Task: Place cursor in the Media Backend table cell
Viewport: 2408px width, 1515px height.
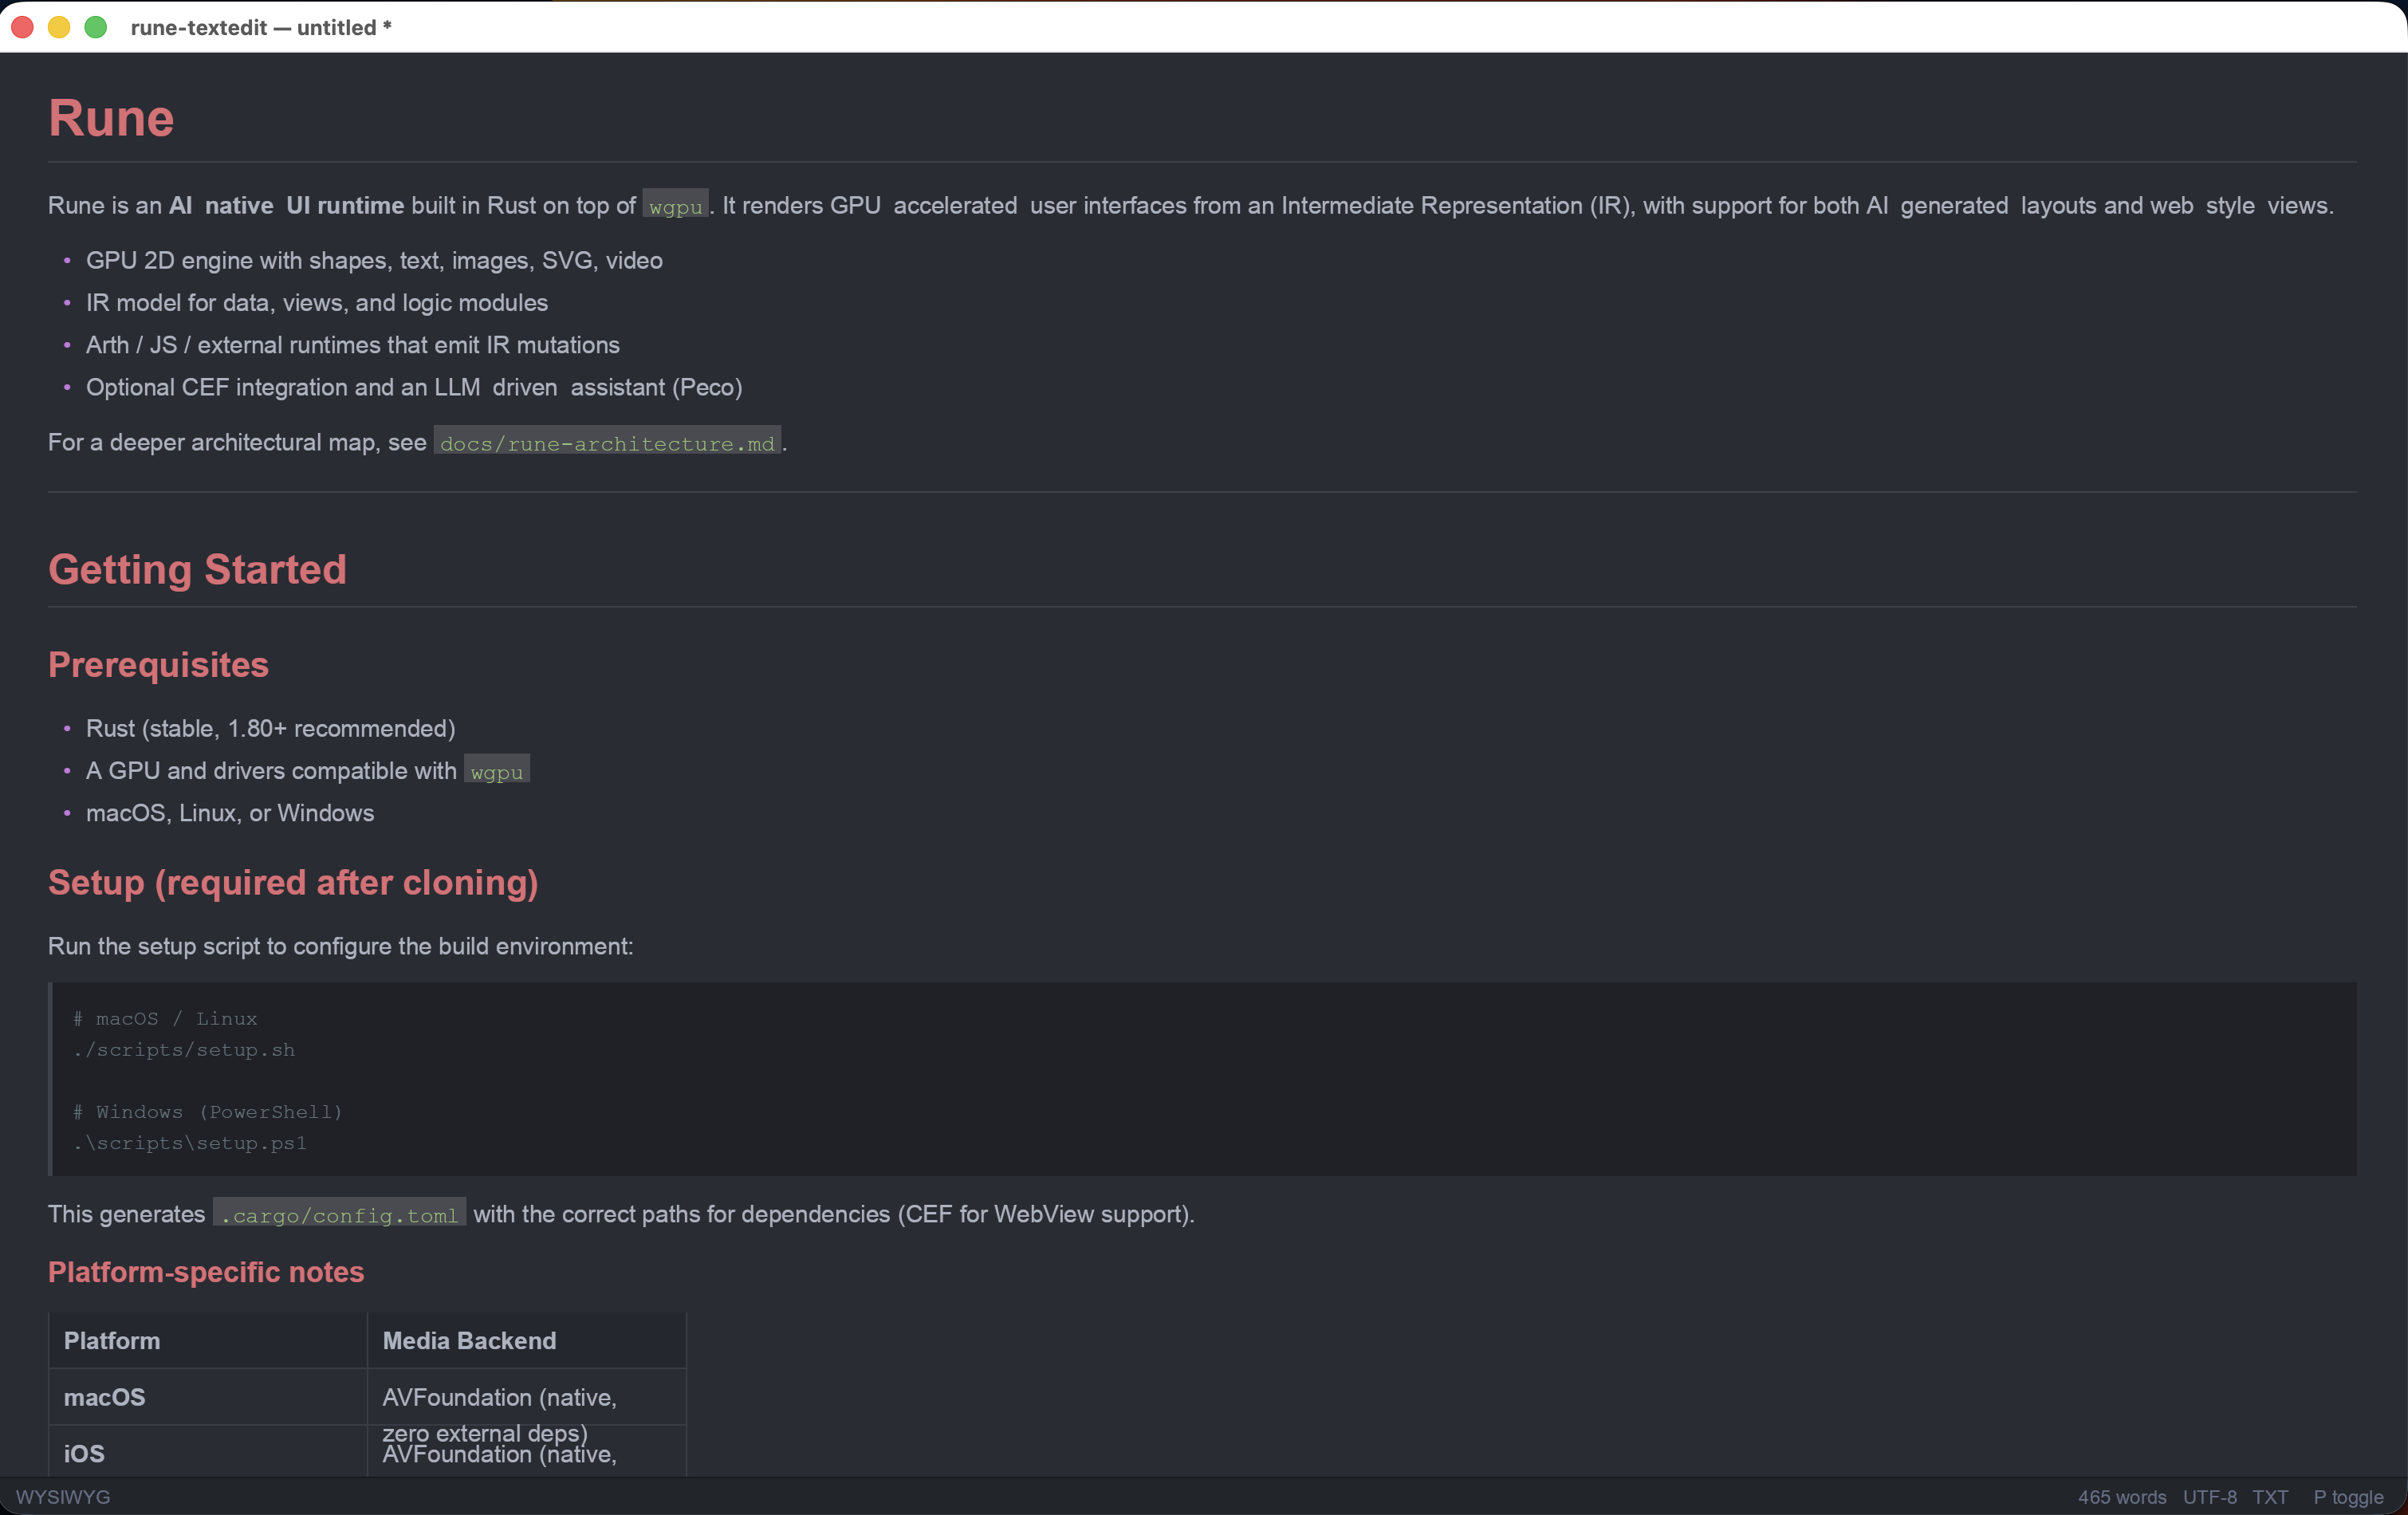Action: (469, 1340)
